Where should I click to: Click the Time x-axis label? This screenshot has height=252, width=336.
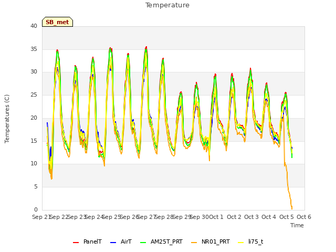[297, 225]
